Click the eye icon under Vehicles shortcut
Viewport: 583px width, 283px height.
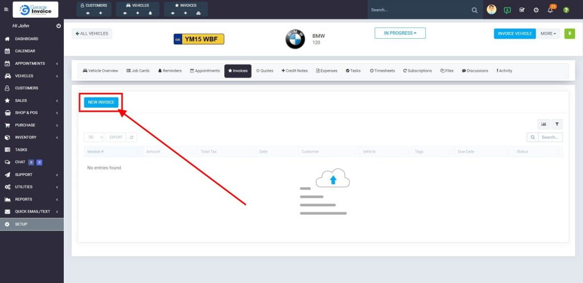pyautogui.click(x=126, y=13)
